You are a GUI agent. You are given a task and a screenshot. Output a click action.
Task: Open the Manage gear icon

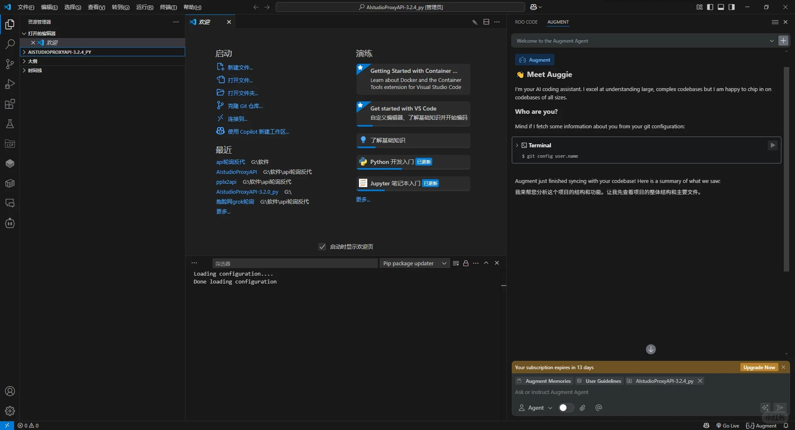point(10,411)
